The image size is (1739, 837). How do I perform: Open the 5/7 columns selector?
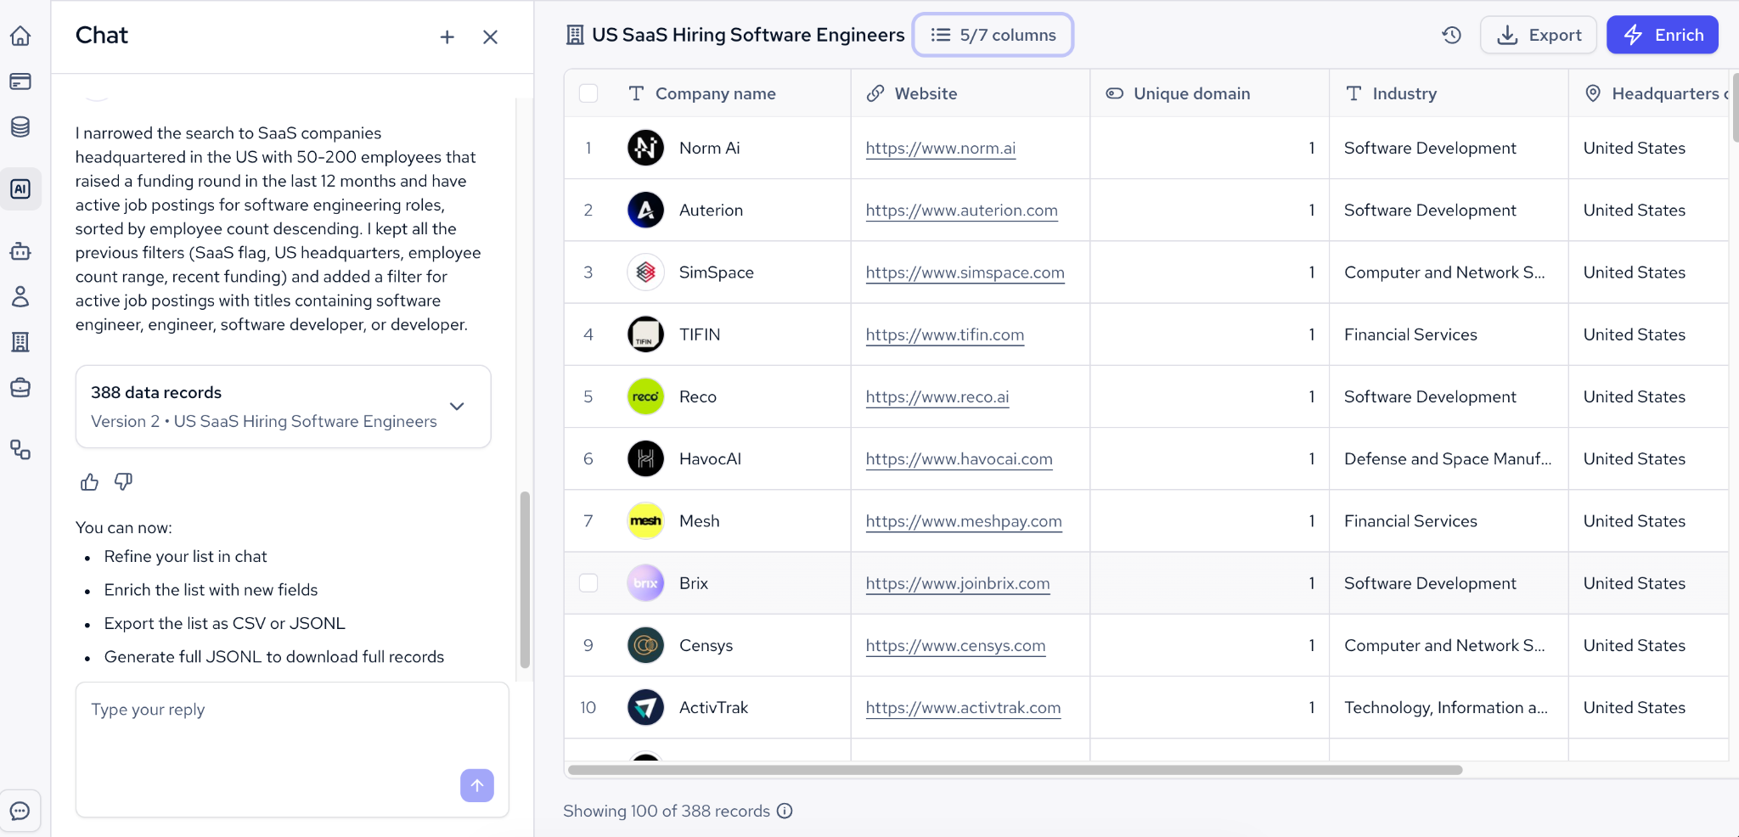click(993, 35)
